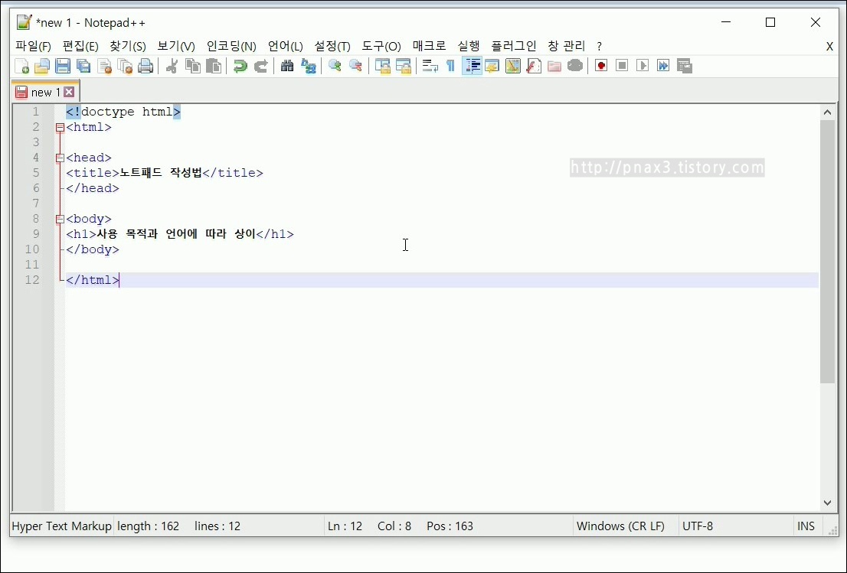The height and width of the screenshot is (573, 847).
Task: Open the 찾기(S) menu
Action: point(127,46)
